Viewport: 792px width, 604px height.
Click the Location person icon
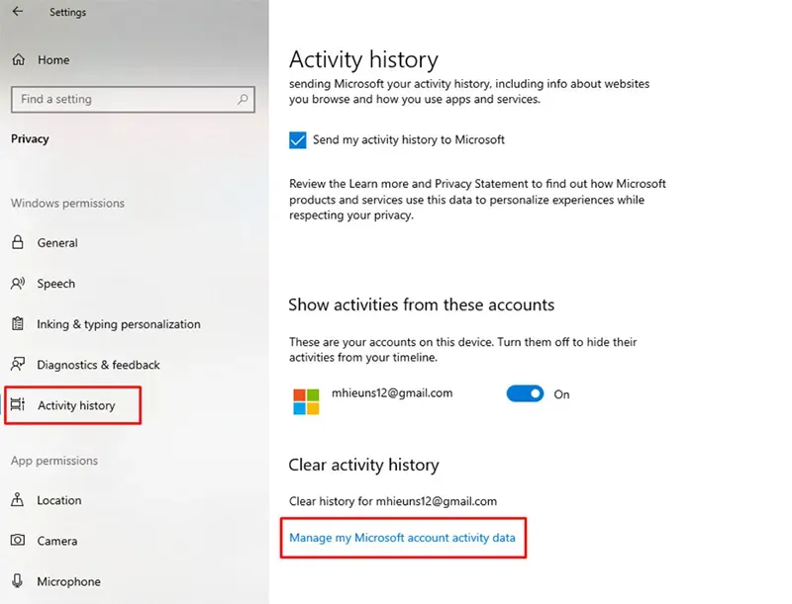click(18, 500)
